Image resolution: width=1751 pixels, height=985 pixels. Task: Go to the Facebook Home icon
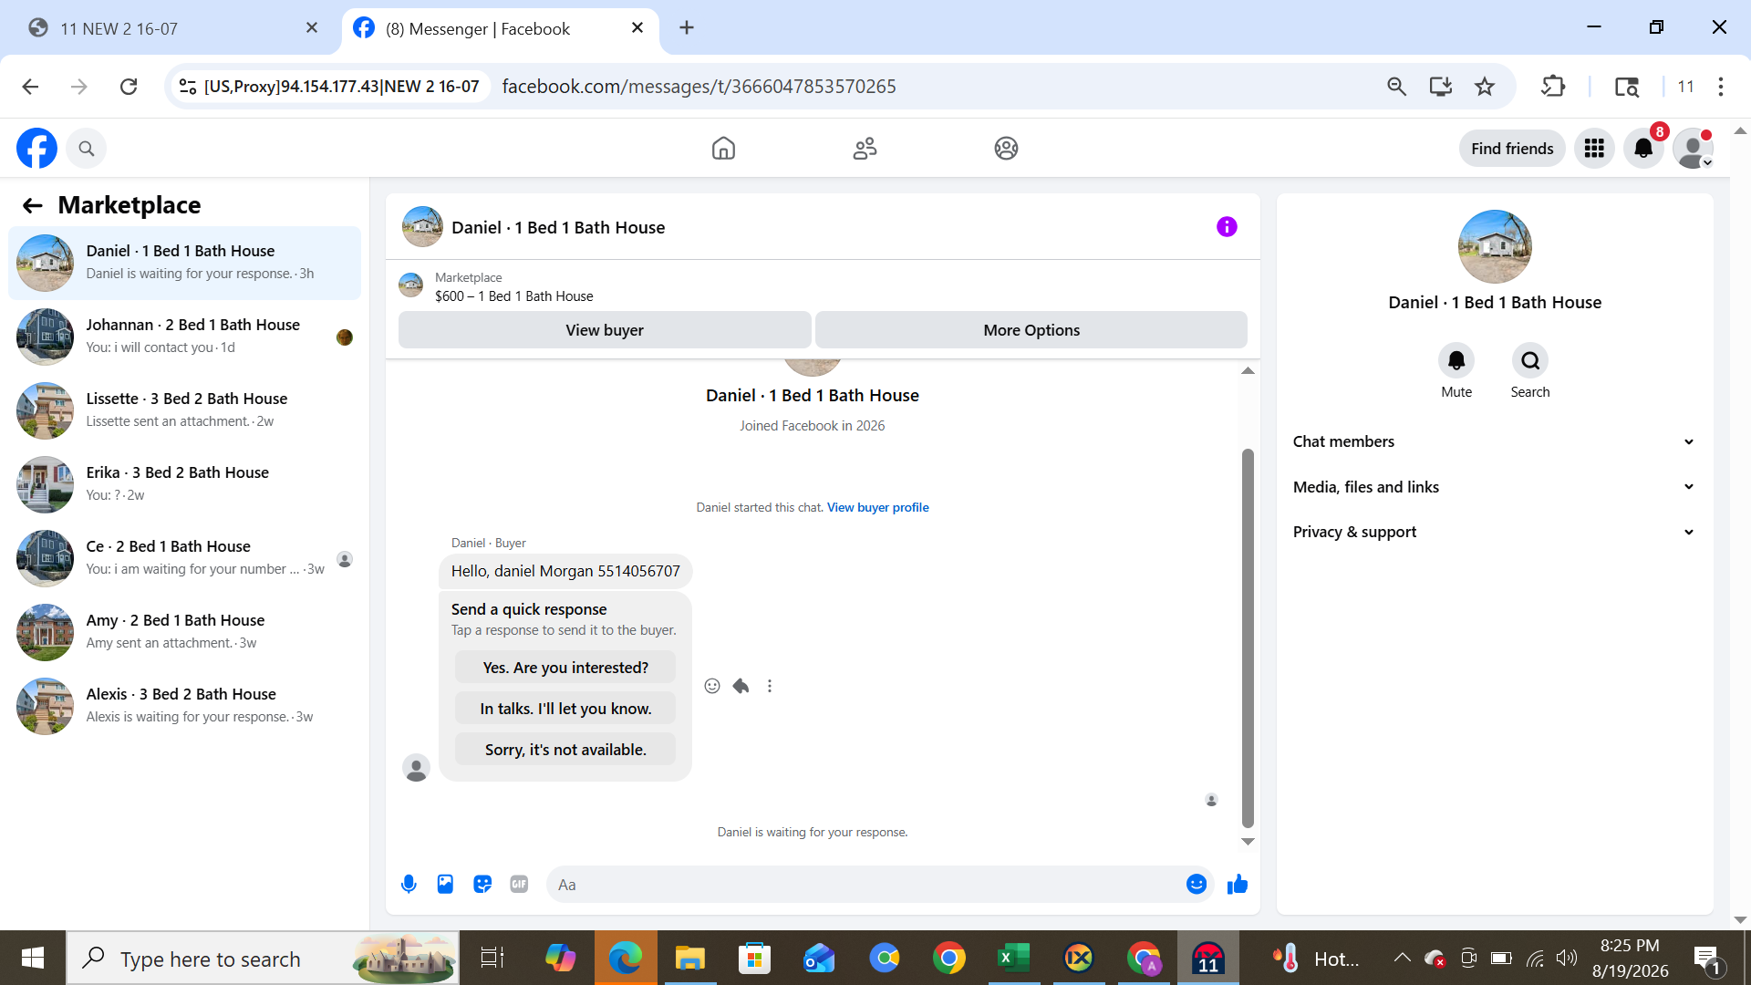coord(723,148)
